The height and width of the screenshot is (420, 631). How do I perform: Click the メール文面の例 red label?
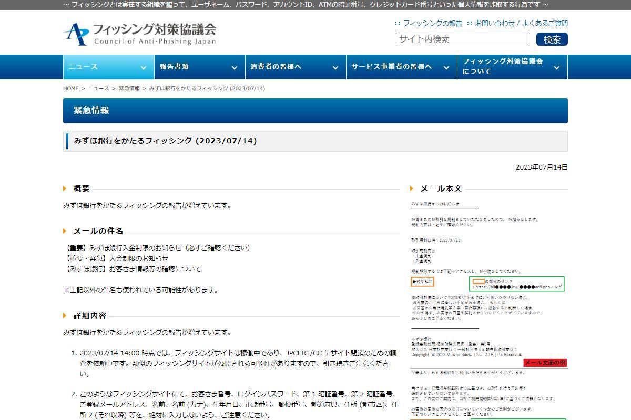pyautogui.click(x=545, y=363)
